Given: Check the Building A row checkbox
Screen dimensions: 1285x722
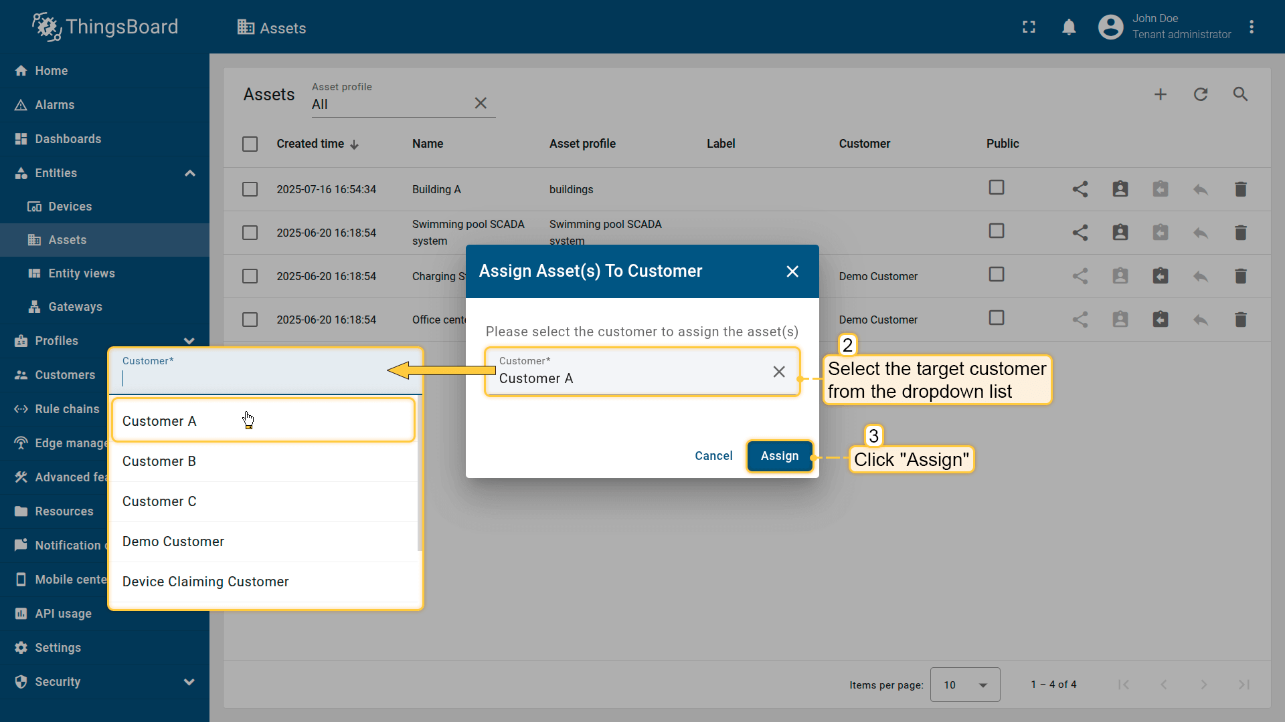Looking at the screenshot, I should click(x=250, y=189).
